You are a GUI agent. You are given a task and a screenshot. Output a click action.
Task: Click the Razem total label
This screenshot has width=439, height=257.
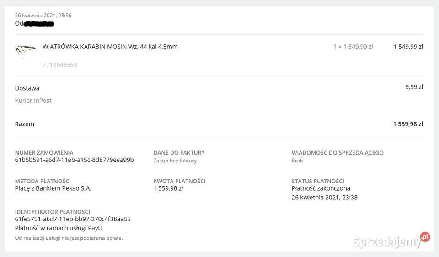pos(25,124)
